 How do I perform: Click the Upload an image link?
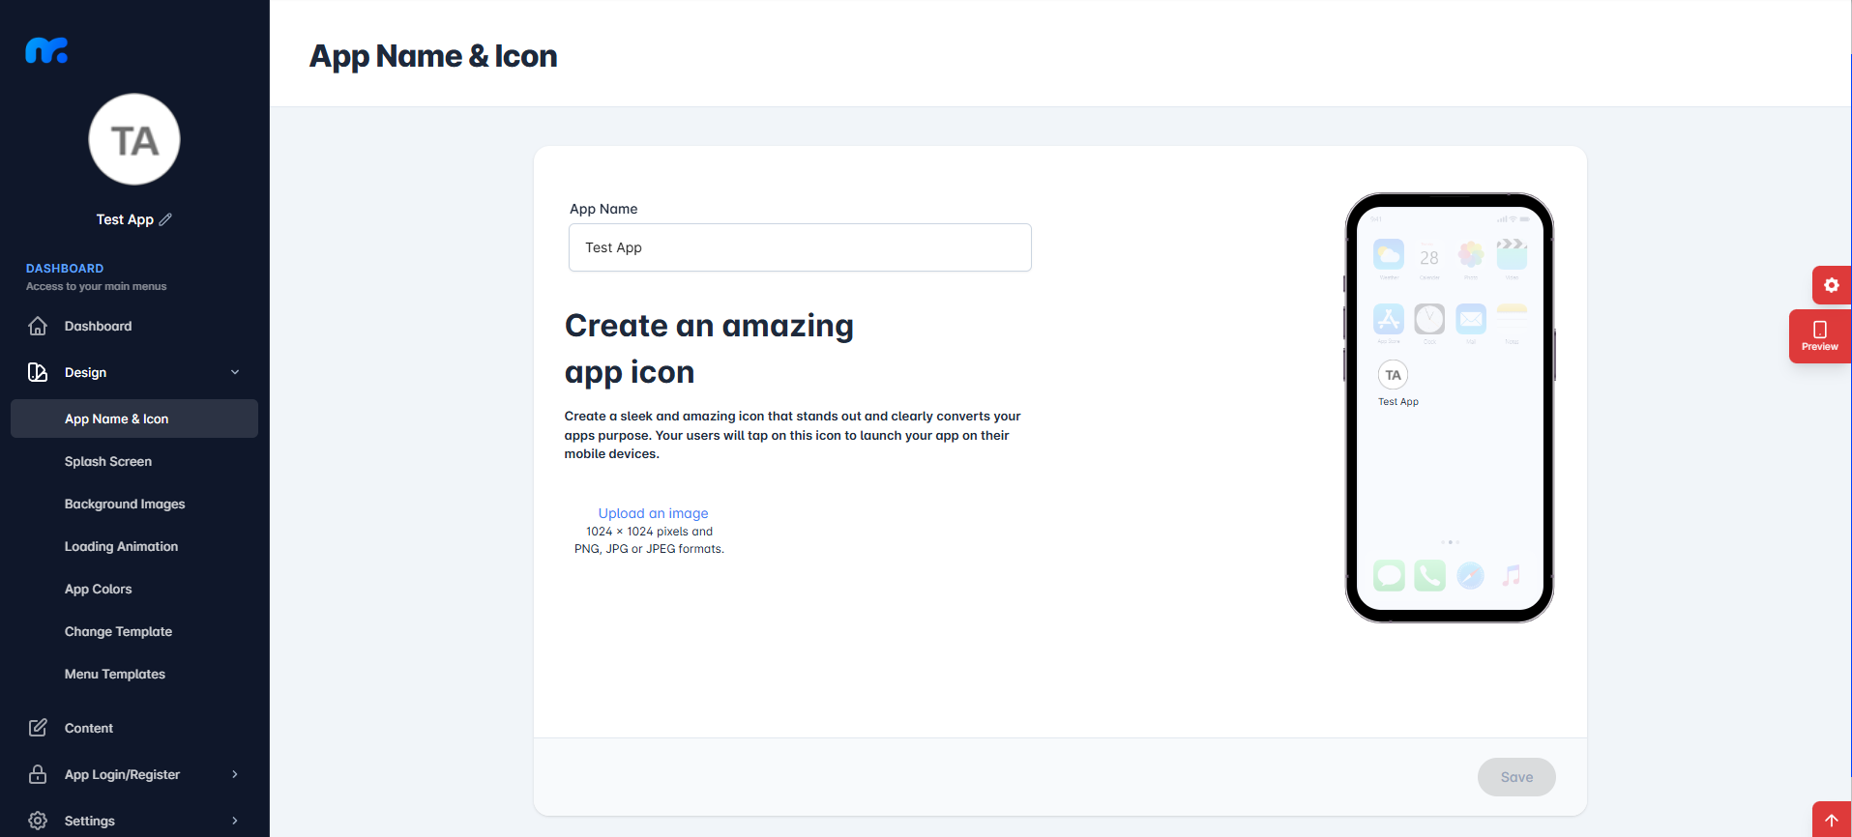click(653, 513)
